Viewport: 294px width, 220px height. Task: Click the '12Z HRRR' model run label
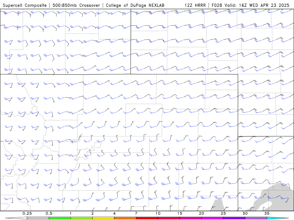tap(195, 5)
